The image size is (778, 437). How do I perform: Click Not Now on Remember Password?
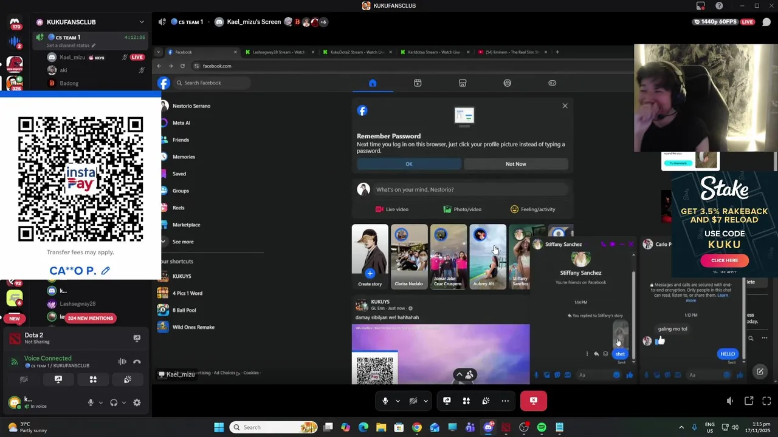(516, 164)
